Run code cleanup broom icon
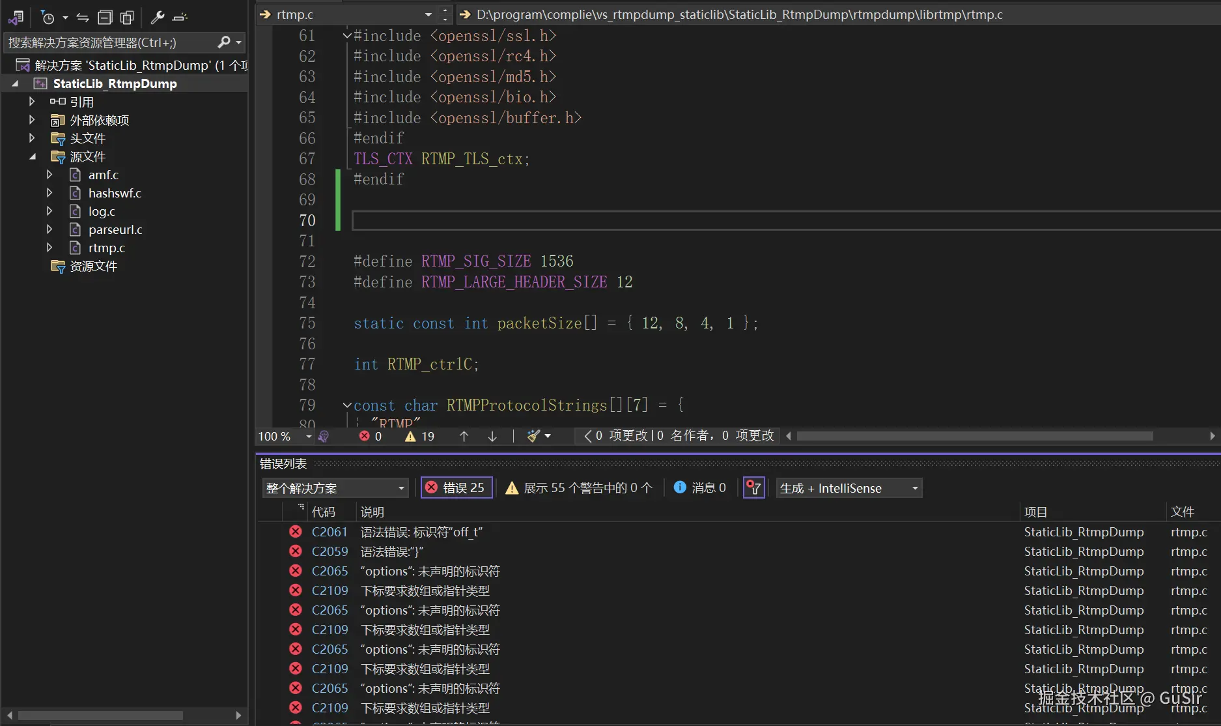Viewport: 1221px width, 726px height. pyautogui.click(x=533, y=436)
